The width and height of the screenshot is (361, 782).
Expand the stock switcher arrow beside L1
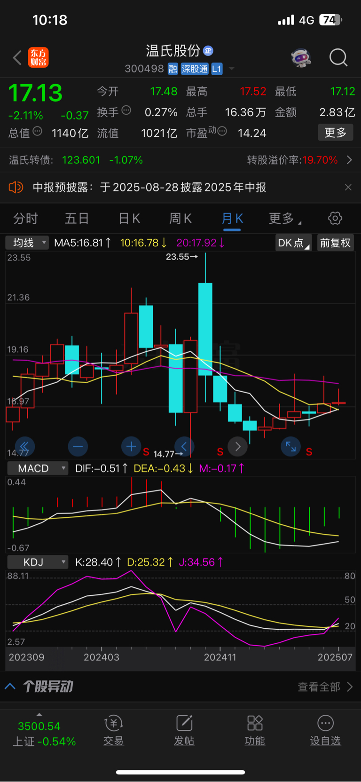pyautogui.click(x=231, y=69)
